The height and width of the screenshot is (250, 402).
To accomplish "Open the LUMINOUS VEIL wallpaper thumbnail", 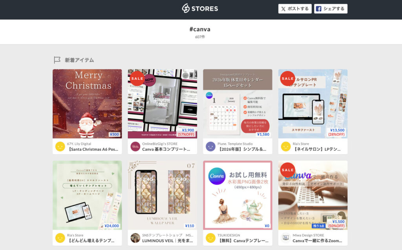I will [x=163, y=195].
